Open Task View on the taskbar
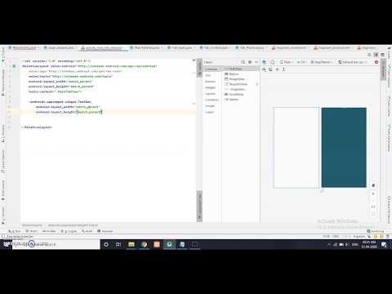Image resolution: width=392 pixels, height=294 pixels. pyautogui.click(x=118, y=244)
